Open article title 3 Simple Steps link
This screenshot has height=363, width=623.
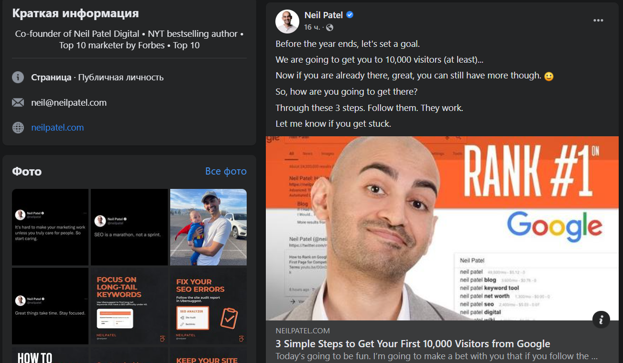pyautogui.click(x=413, y=344)
